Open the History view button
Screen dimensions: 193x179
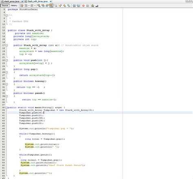click(x=14, y=6)
